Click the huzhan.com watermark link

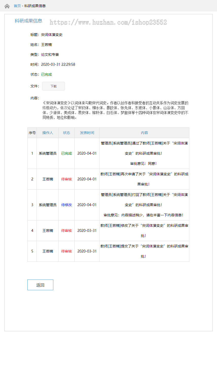pyautogui.click(x=109, y=22)
